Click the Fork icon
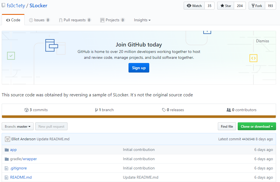This screenshot has width=280, height=182. coord(253,6)
